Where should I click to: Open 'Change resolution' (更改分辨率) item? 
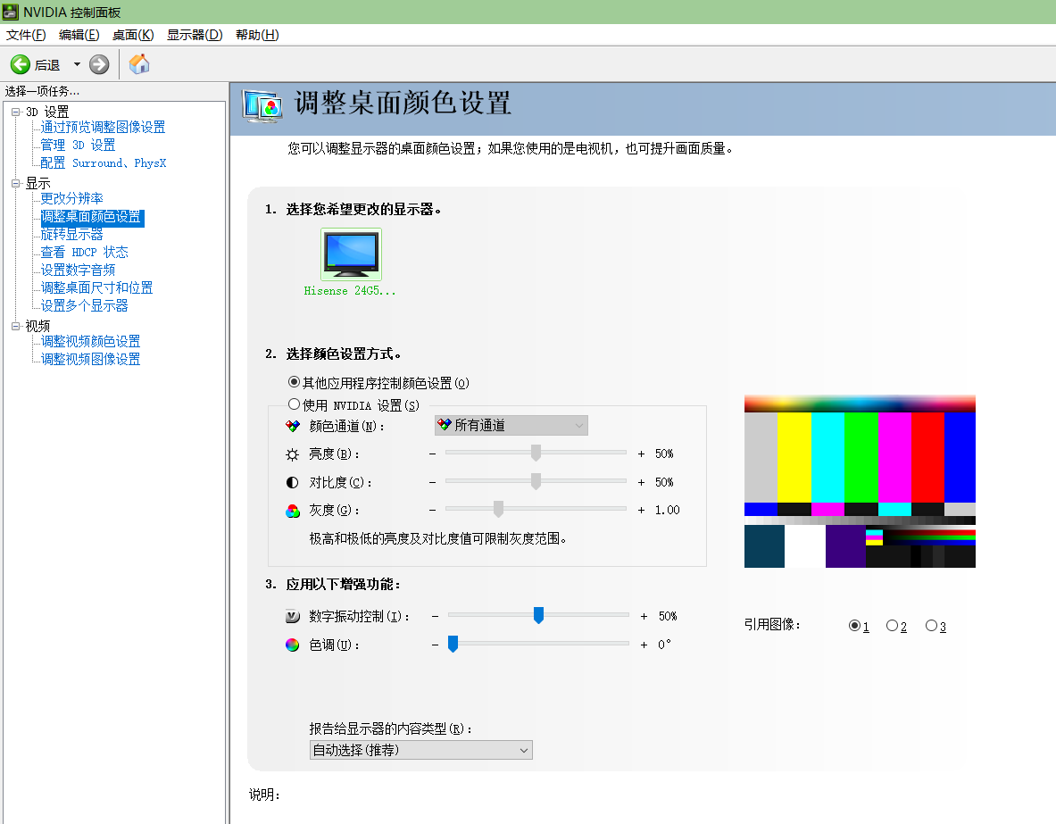(71, 199)
